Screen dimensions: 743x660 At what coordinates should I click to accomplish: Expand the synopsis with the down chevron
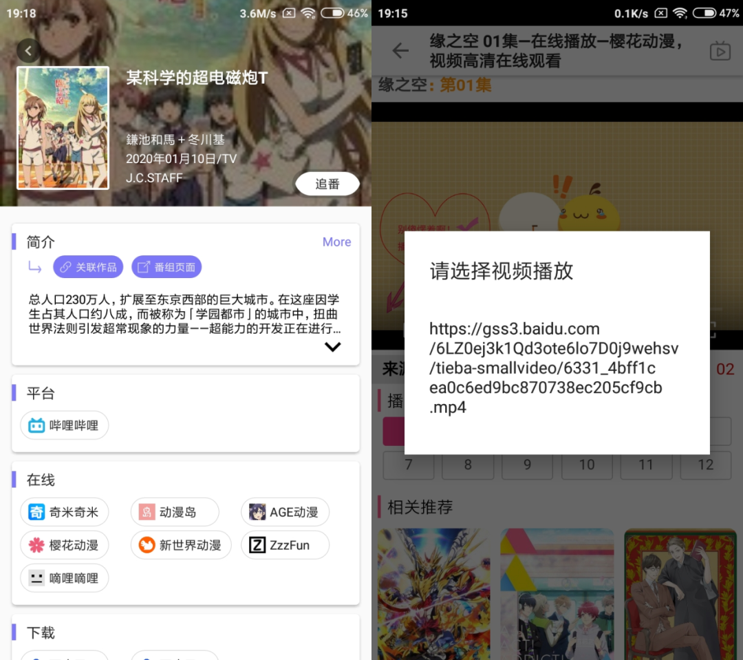(333, 347)
